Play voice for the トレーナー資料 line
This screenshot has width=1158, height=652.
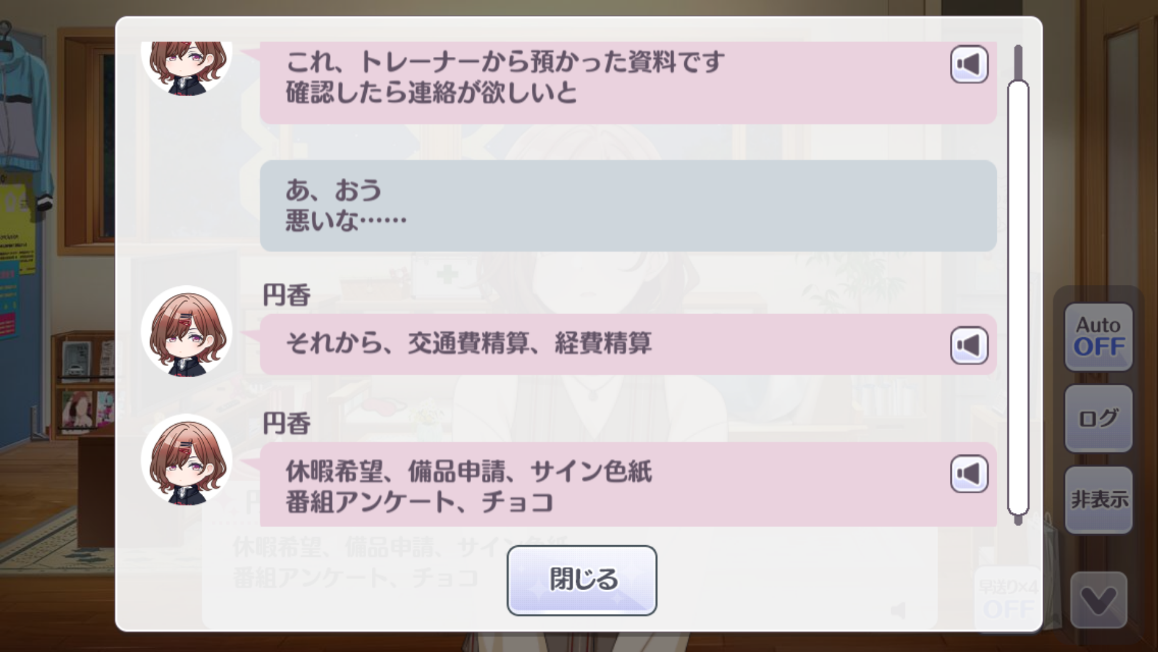pos(969,64)
